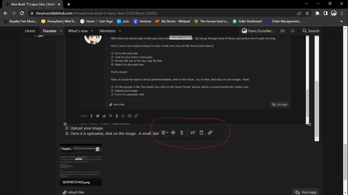
Task: Click the replace image swap icon
Action: pyautogui.click(x=193, y=132)
